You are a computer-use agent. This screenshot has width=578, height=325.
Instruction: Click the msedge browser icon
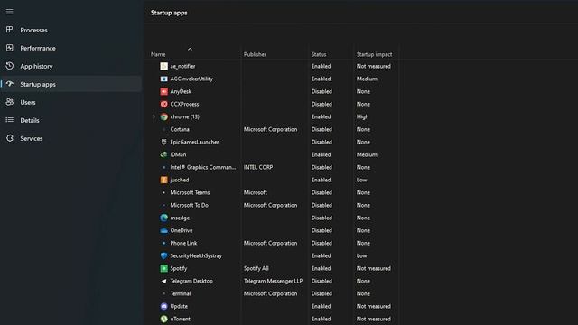click(x=164, y=218)
